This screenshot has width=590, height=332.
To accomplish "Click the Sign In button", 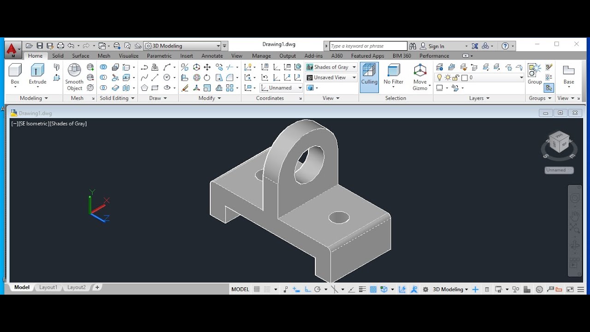I will coord(432,46).
